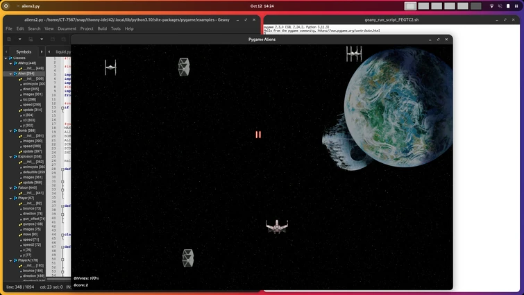Screen dimensions: 524x295
Task: Switch to the liquid.py editor tab
Action: point(63,52)
